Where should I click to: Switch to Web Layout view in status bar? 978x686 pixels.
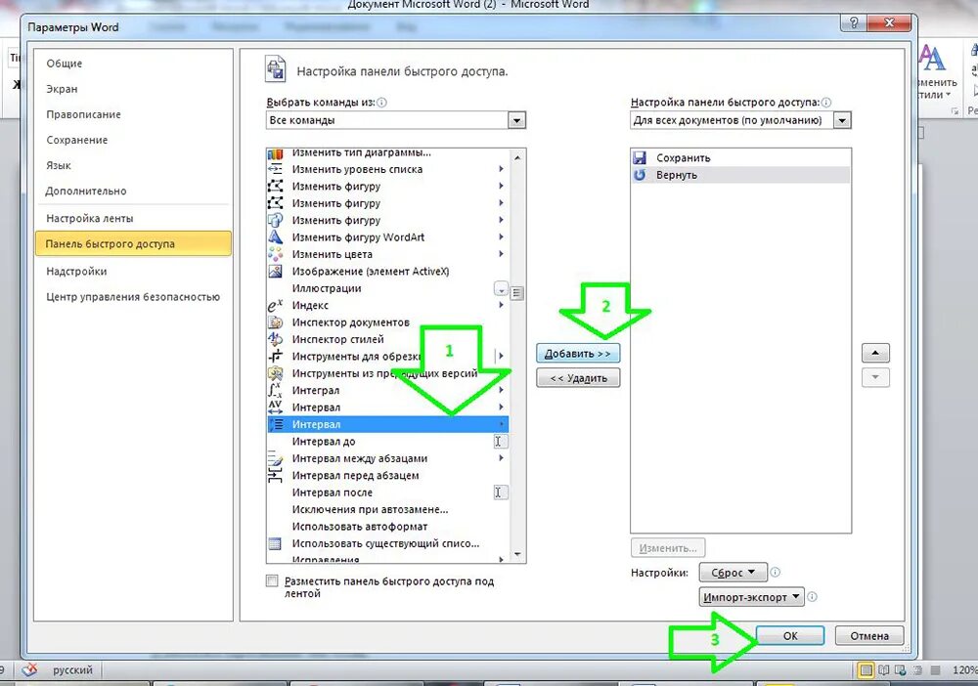click(x=901, y=670)
